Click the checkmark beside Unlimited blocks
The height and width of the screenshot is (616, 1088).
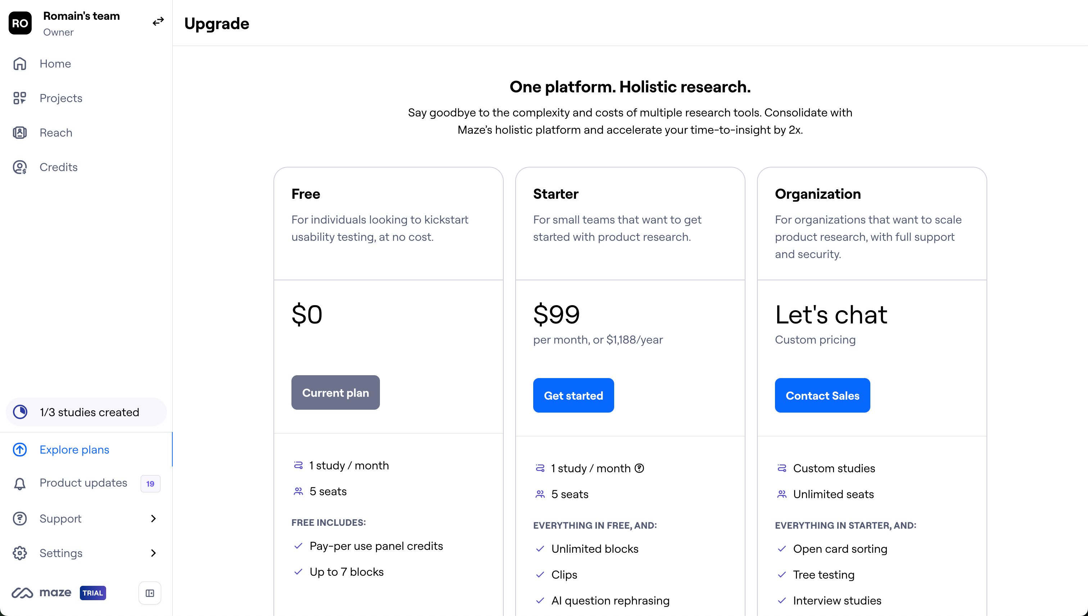pos(540,549)
